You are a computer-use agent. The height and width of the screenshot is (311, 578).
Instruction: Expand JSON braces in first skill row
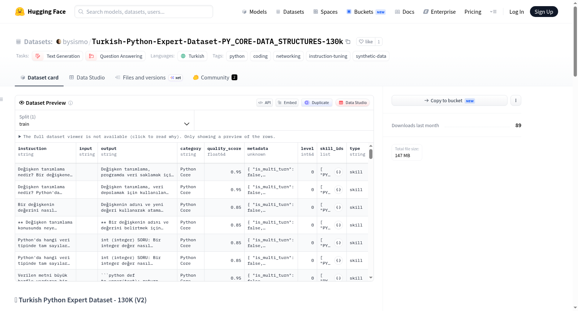coord(338,172)
